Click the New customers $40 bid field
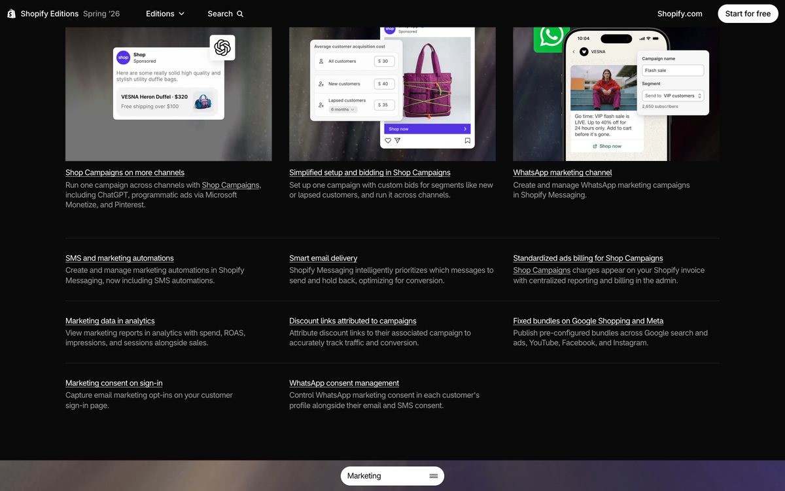Viewport: 785px width, 491px height. 385,84
